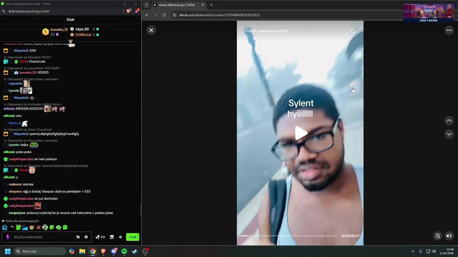This screenshot has height=257, width=458.
Task: Go back in the TikTok browser window
Action: click(147, 15)
